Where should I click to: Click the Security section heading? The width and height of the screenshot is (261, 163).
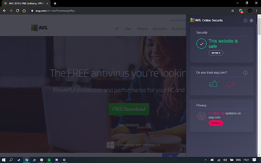point(202,33)
